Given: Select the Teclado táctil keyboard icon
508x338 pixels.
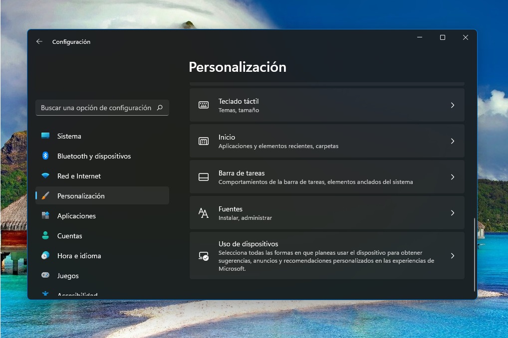Looking at the screenshot, I should click(203, 105).
